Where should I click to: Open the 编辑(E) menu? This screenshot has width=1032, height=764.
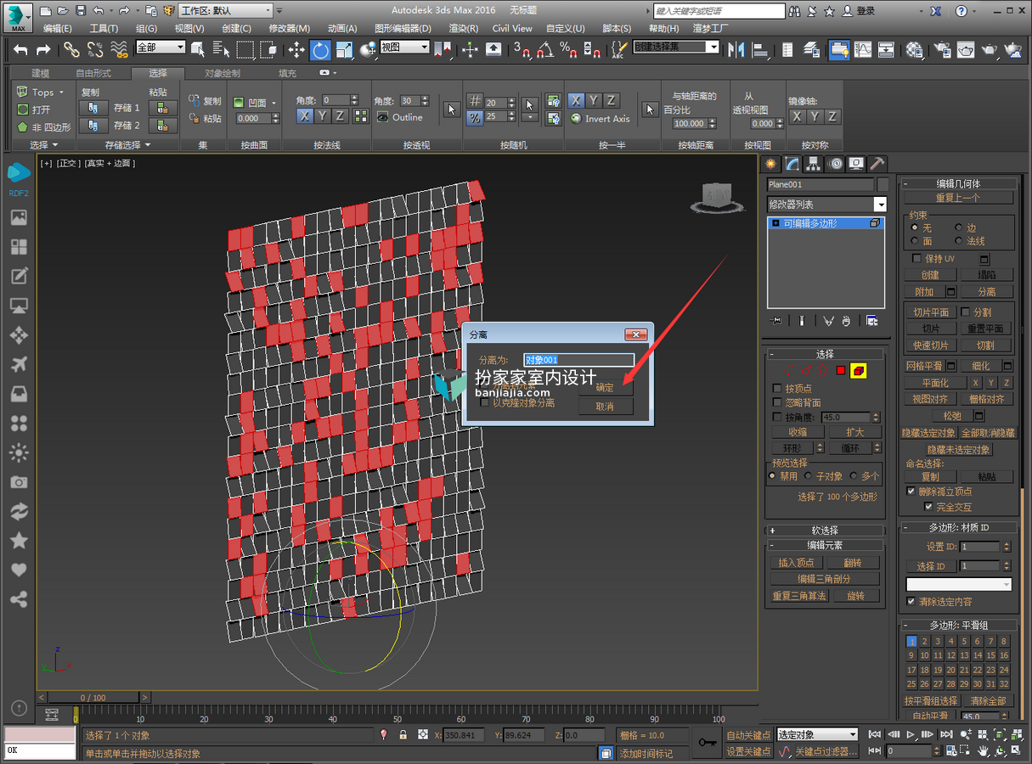click(58, 28)
